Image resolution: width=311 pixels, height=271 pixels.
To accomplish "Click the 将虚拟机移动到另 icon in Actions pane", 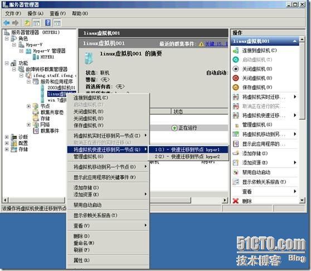I will coord(236,134).
